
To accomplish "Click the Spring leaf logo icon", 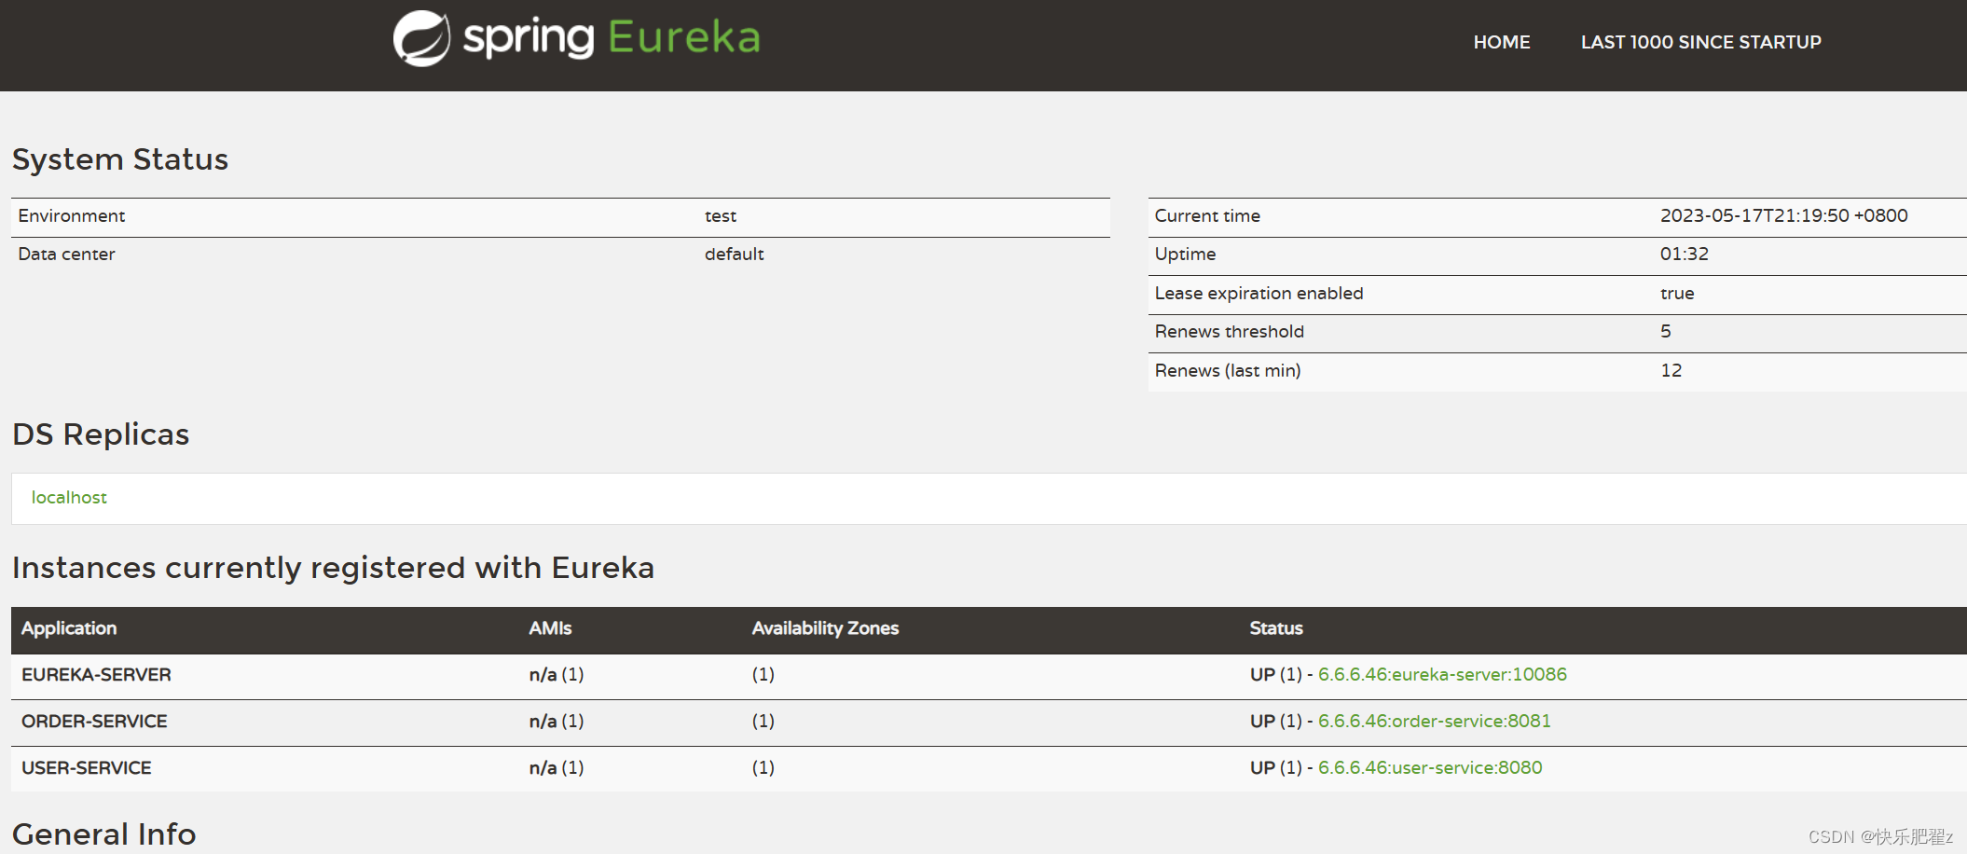I will [421, 38].
